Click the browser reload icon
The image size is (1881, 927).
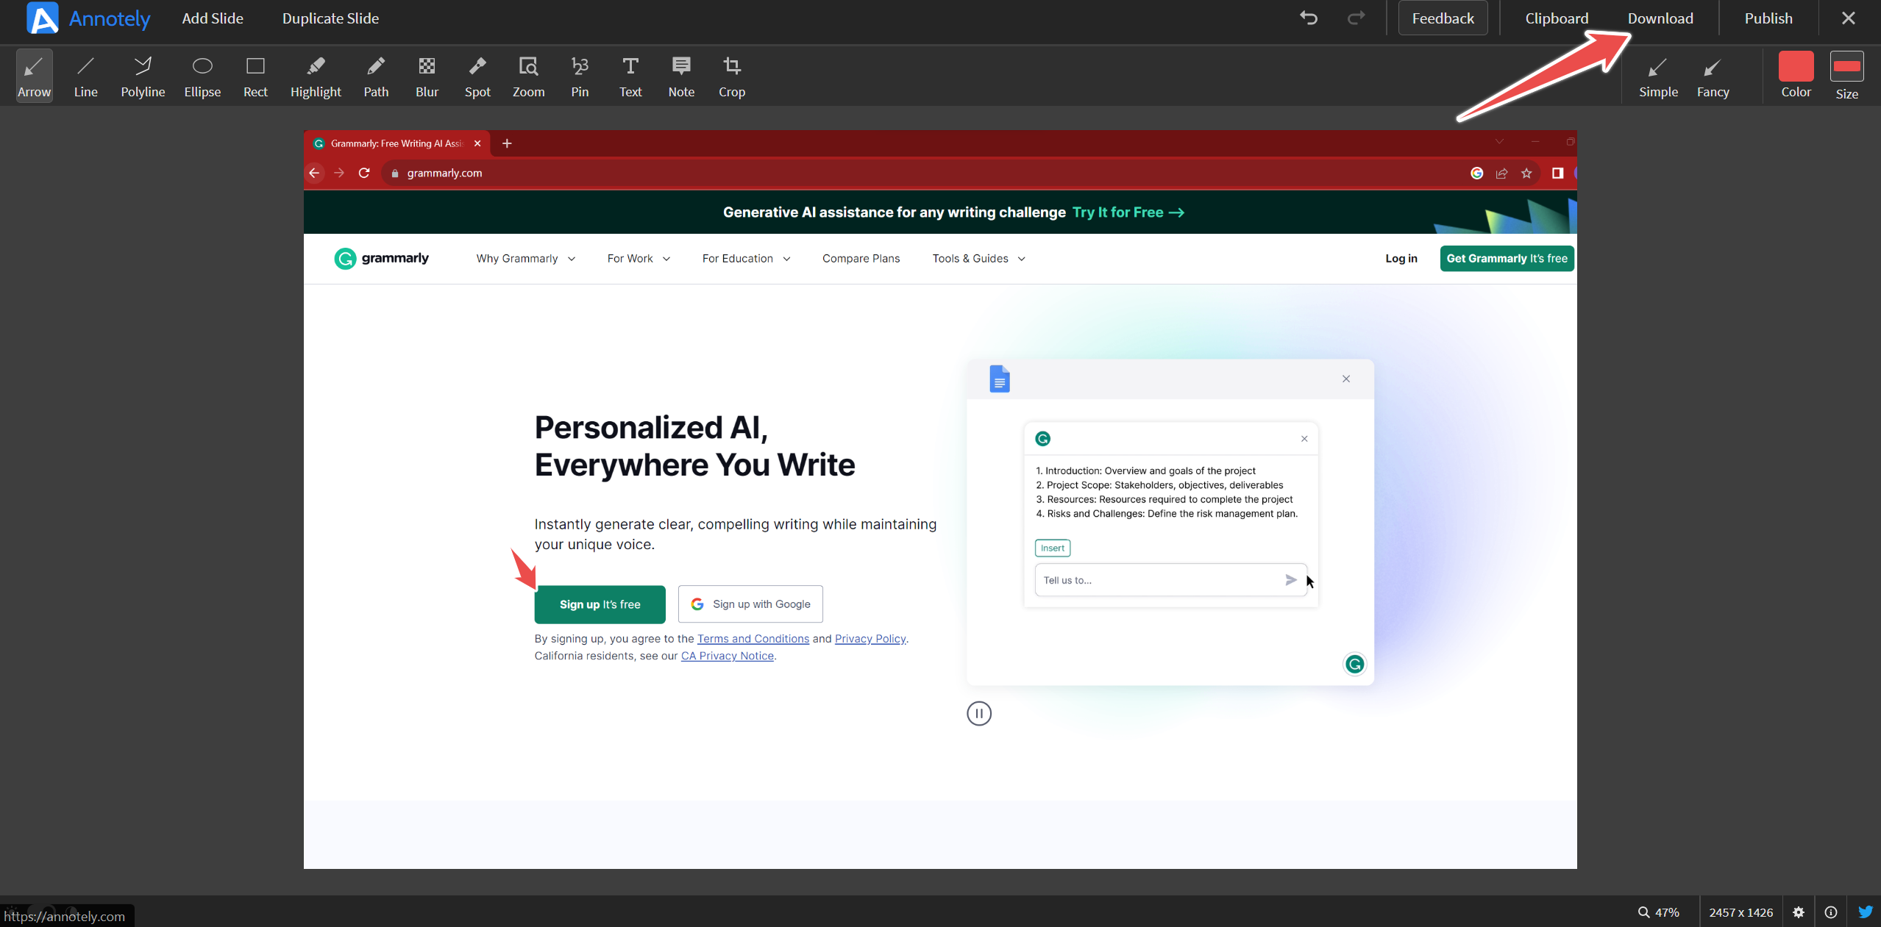(363, 173)
